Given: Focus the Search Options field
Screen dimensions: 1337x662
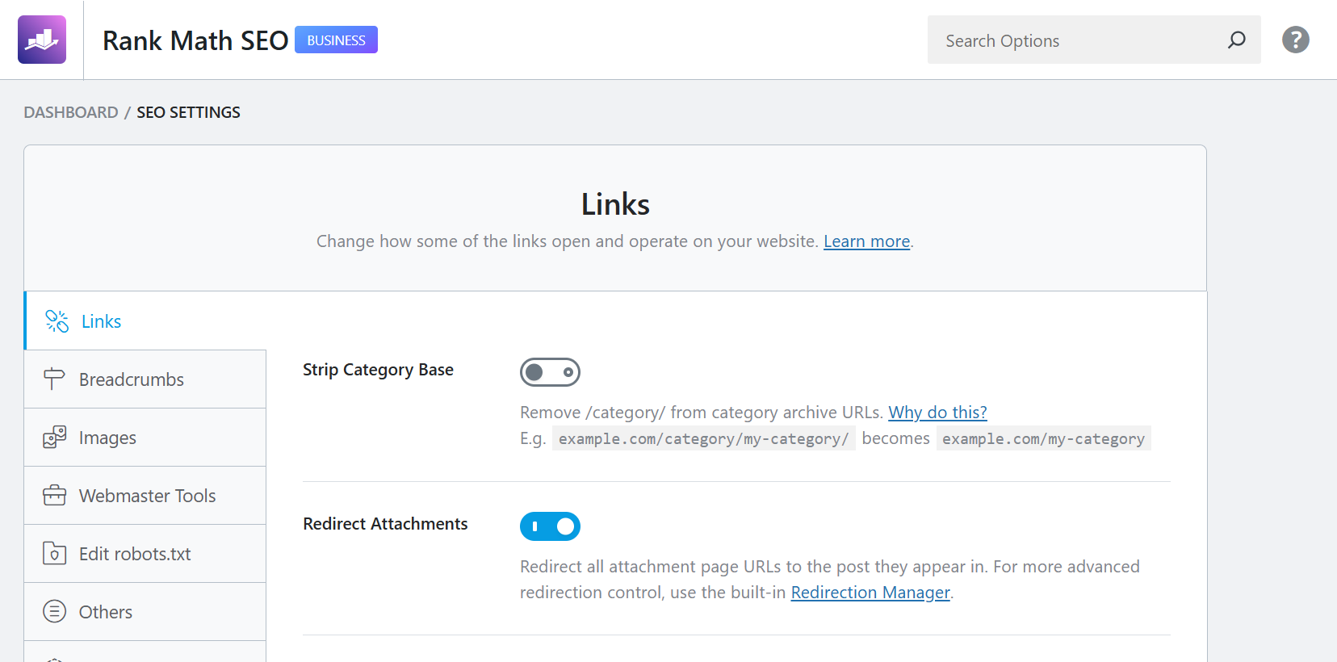Looking at the screenshot, I should pos(1094,40).
